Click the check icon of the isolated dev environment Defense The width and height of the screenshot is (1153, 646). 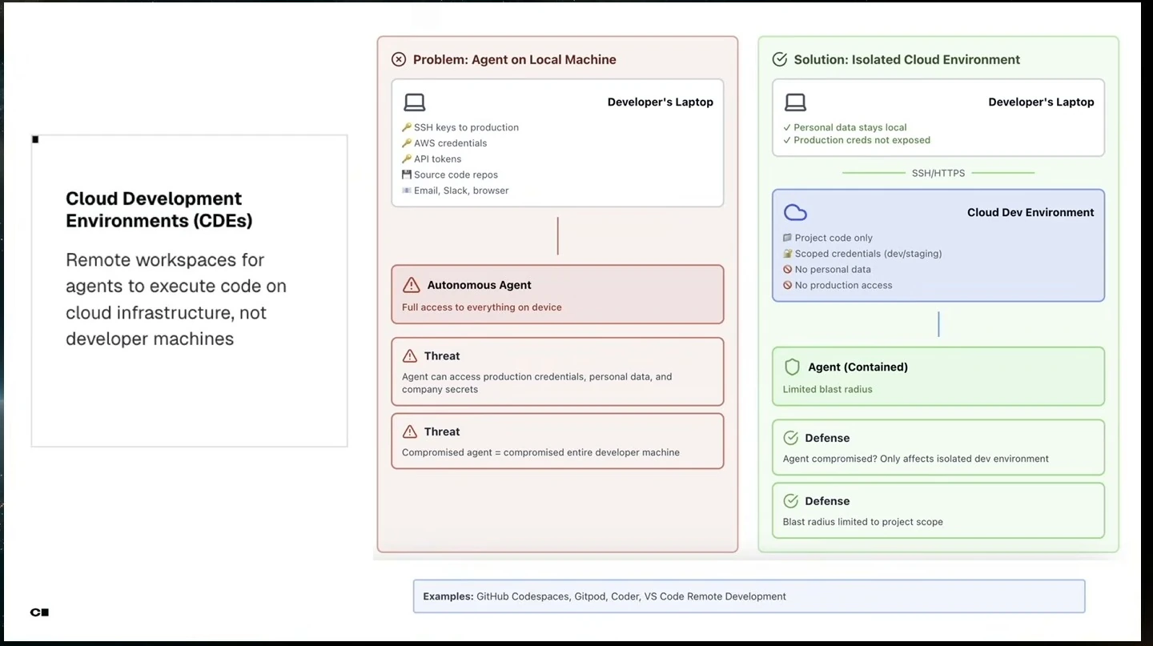click(791, 438)
